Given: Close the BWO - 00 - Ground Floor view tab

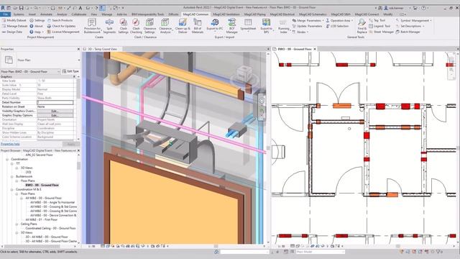Looking at the screenshot, I should click(x=315, y=49).
